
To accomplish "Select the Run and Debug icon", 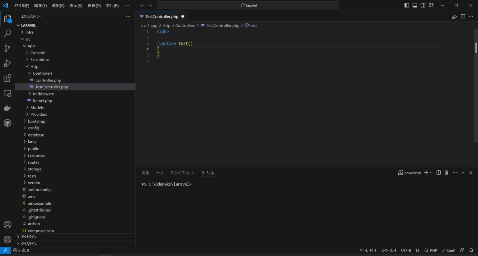I will pos(7,63).
